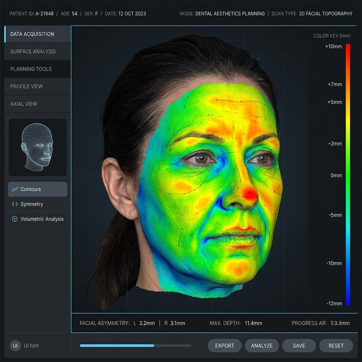Click the -5mm color key label
Viewport: 362px width, 362px height.
pos(335,215)
